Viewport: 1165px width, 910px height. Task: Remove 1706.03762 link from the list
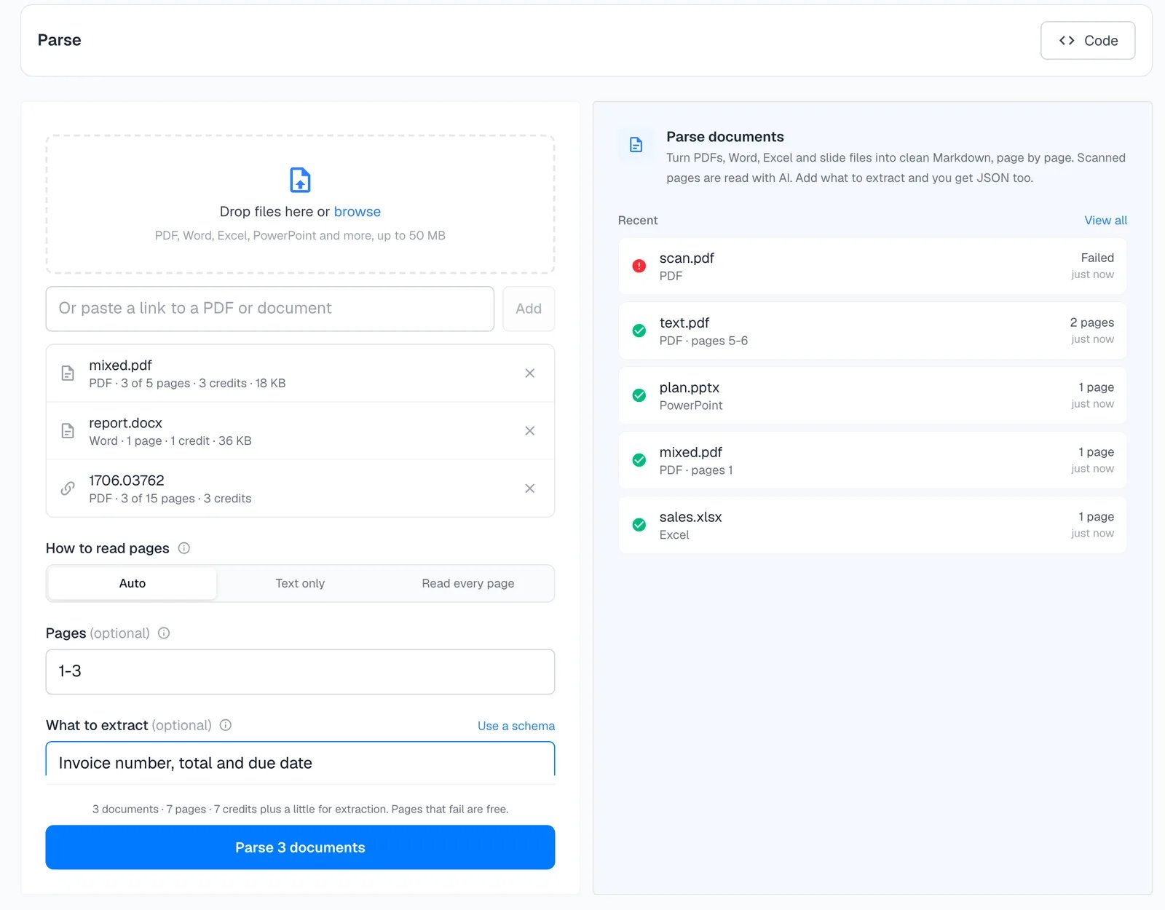(x=529, y=488)
